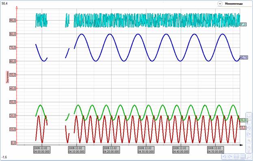Click the 0,0 Y-axis label
The width and height of the screenshot is (253, 161).
pos(13,143)
